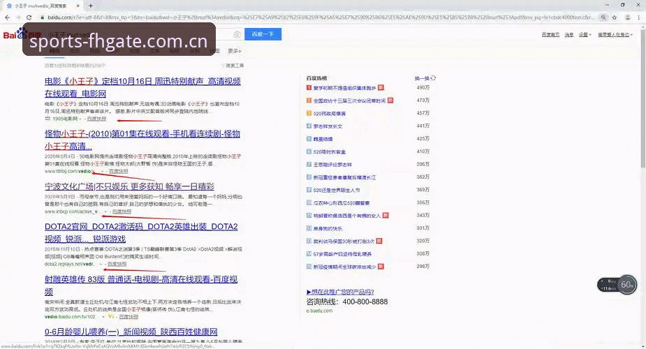Open the 更多 search category tab
Viewport: 646px width, 349px height.
[235, 51]
